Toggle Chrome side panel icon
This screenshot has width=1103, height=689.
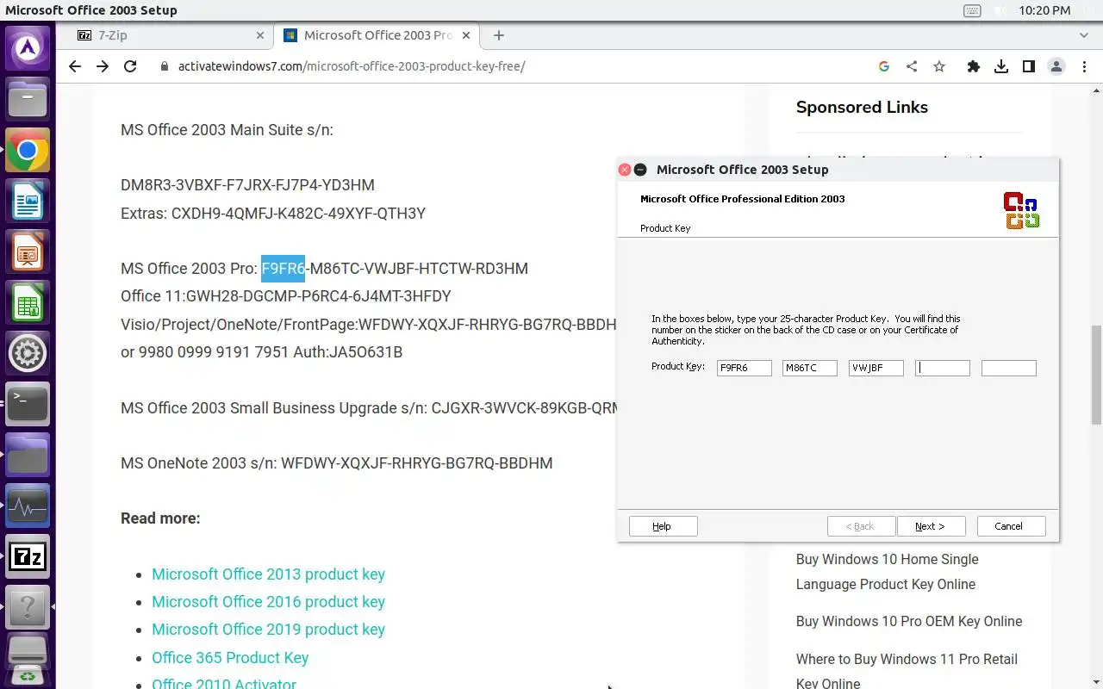[x=1029, y=66]
